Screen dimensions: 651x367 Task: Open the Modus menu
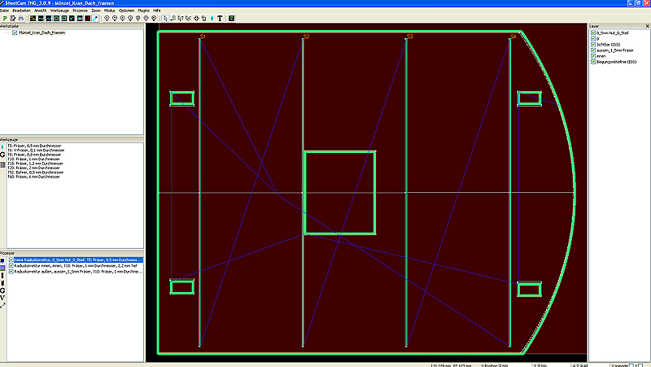[x=110, y=11]
